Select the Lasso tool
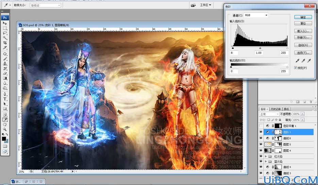The height and width of the screenshot is (185, 318). (x=5, y=33)
